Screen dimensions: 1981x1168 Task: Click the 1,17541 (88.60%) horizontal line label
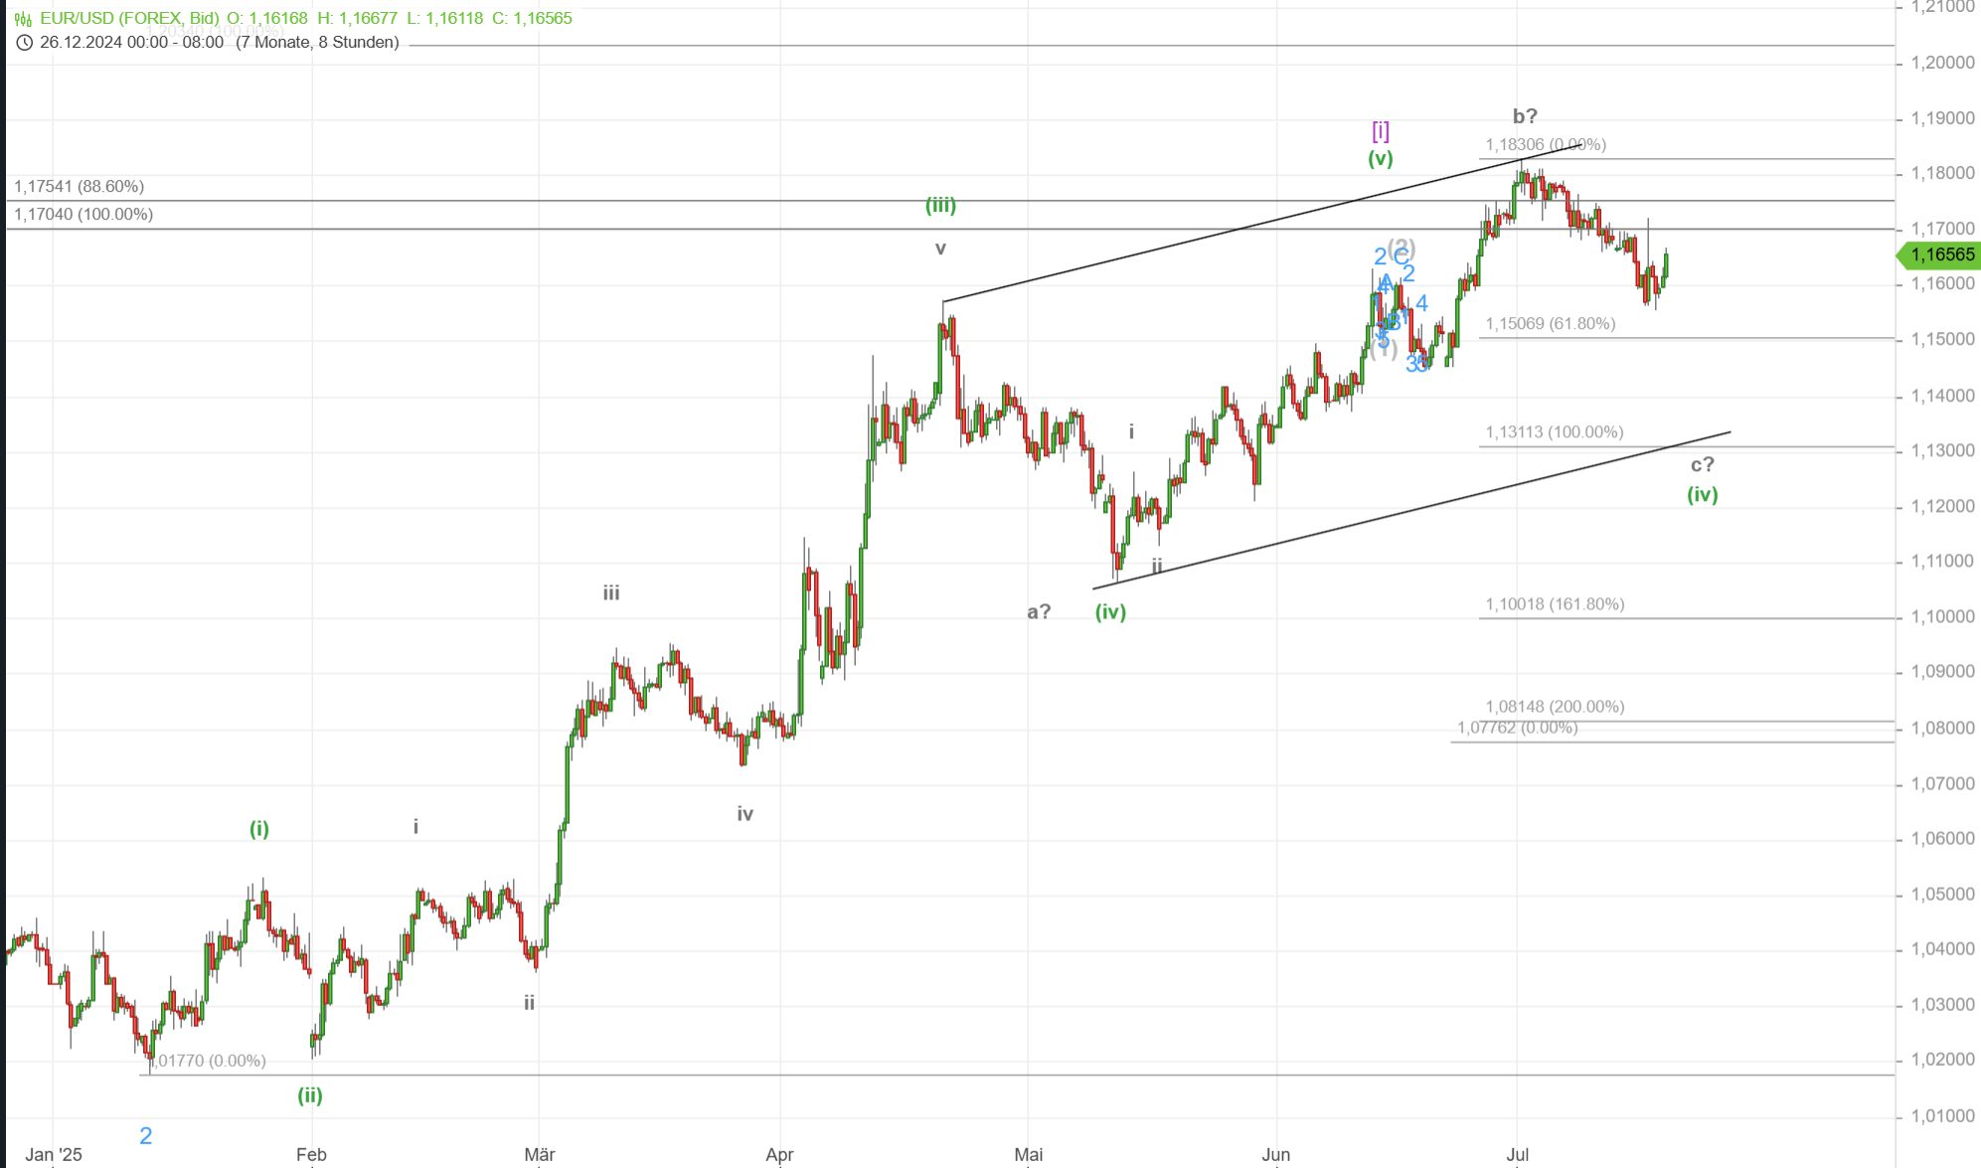coord(79,186)
